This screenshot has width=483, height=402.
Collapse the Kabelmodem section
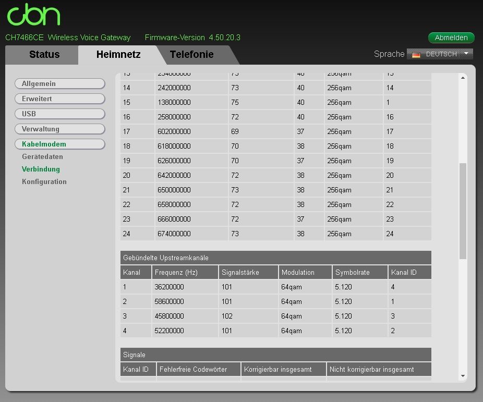tap(60, 144)
